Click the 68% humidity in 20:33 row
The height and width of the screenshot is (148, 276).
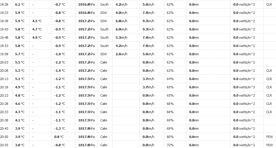[x=170, y=112]
